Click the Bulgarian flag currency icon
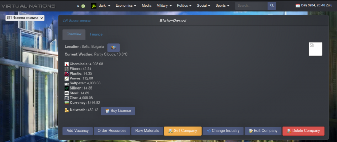The width and height of the screenshot is (337, 142). coord(67,103)
